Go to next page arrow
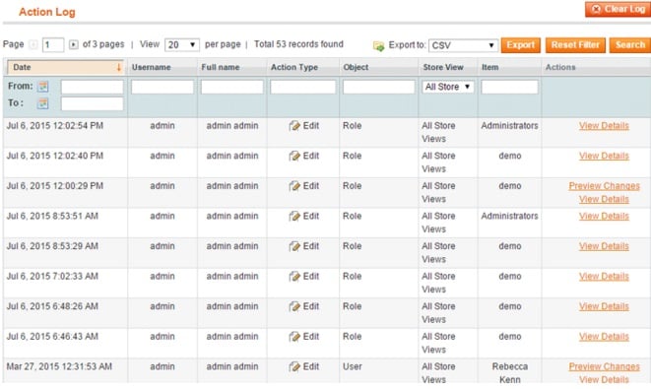This screenshot has height=389, width=651. [x=74, y=44]
